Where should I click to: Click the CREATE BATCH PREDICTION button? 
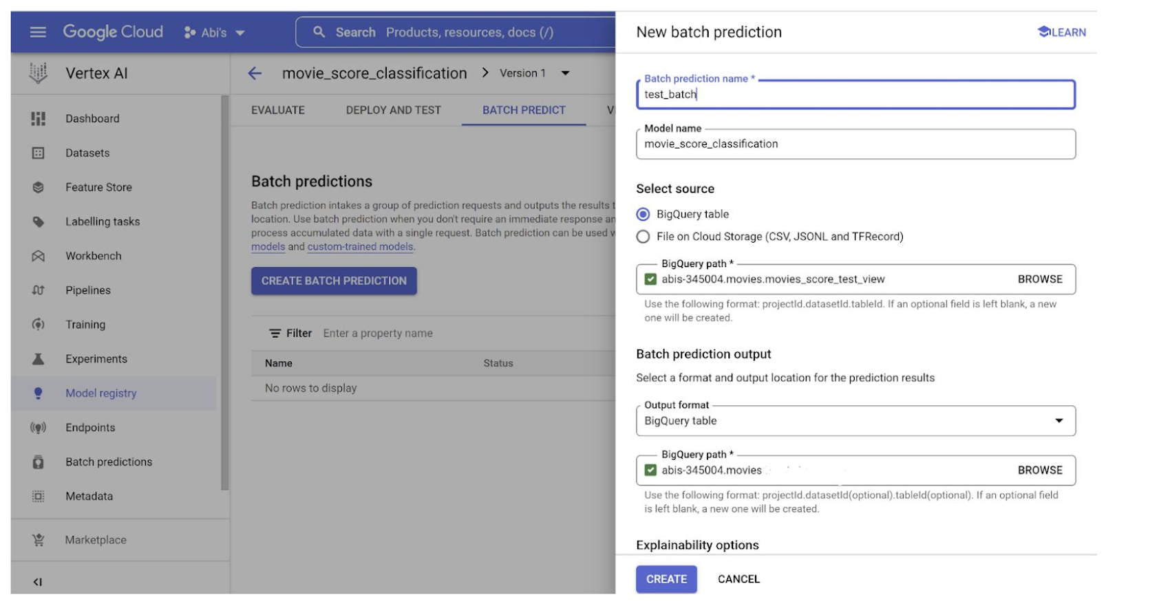coord(334,281)
